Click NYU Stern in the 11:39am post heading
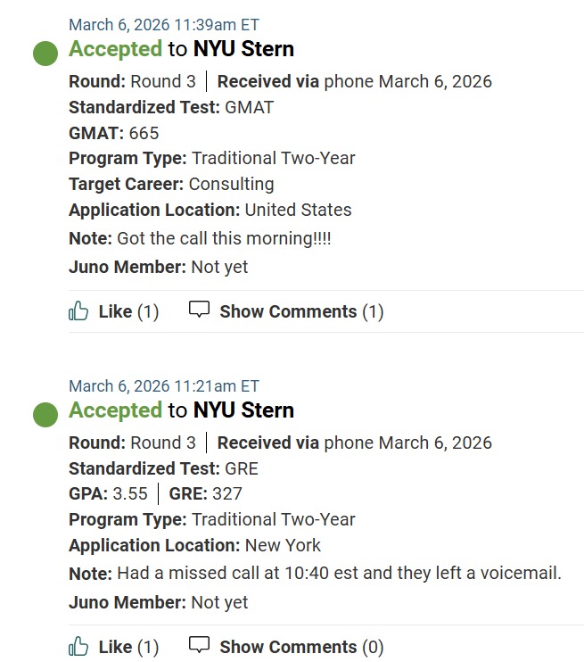This screenshot has width=584, height=662. pos(243,49)
